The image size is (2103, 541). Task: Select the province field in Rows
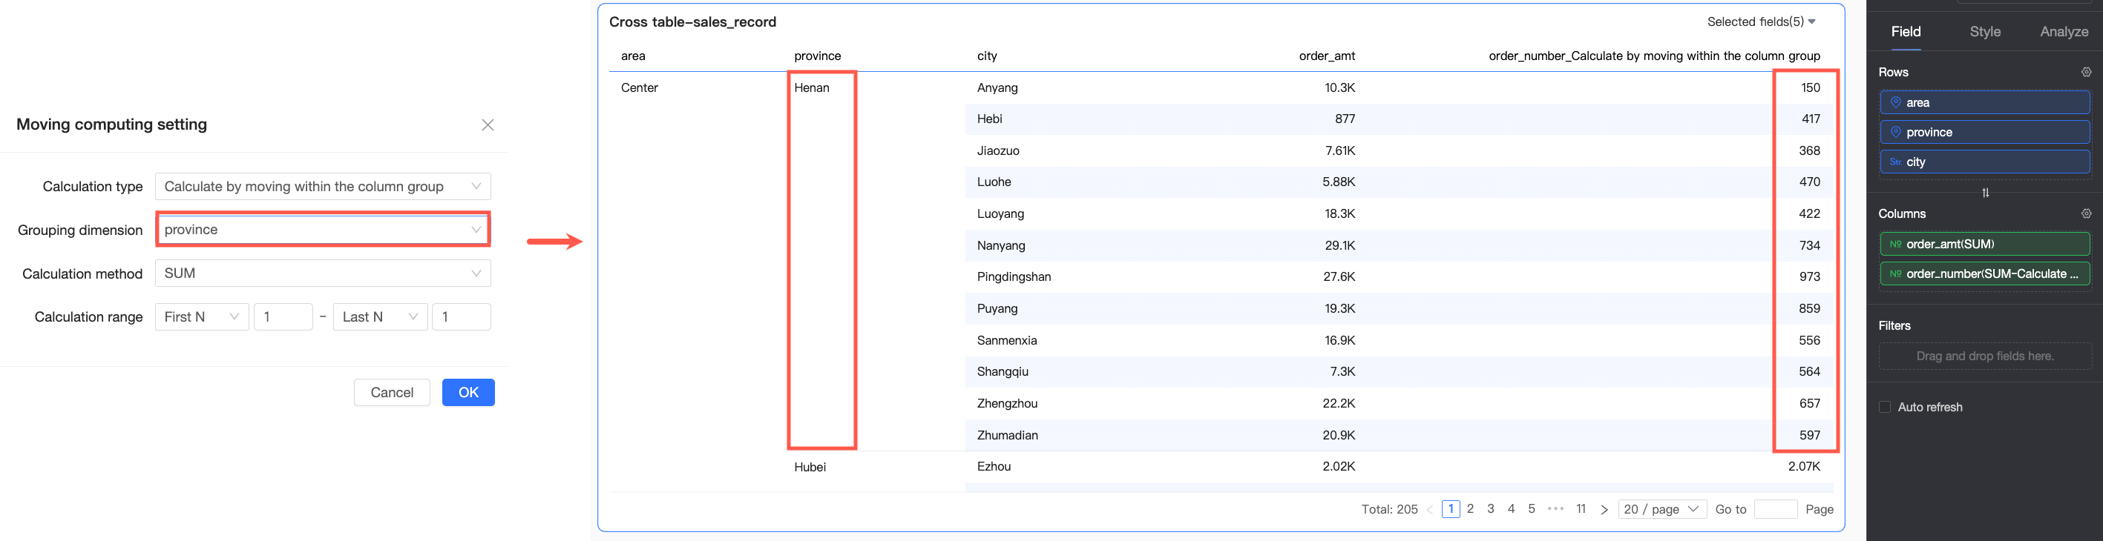pyautogui.click(x=1984, y=132)
